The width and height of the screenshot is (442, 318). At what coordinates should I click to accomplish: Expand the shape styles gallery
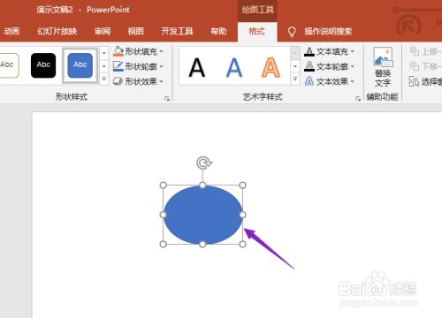click(x=104, y=79)
